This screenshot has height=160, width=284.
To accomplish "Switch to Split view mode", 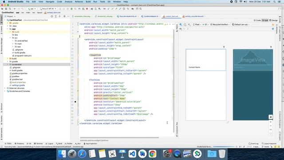I will pos(265,20).
